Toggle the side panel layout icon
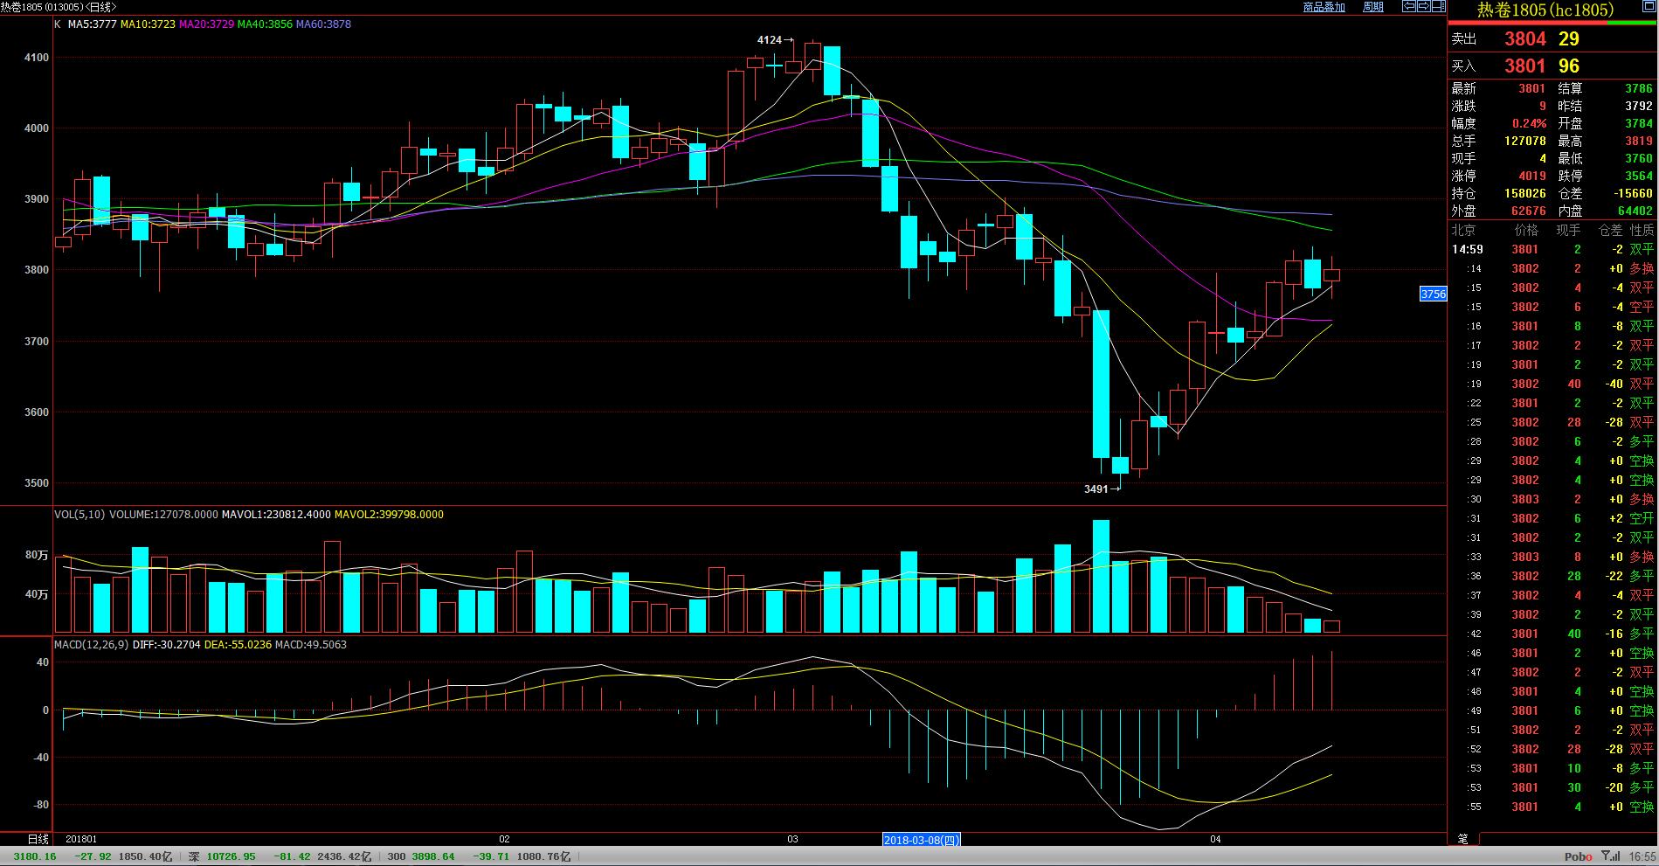This screenshot has height=866, width=1659. coord(1438,7)
